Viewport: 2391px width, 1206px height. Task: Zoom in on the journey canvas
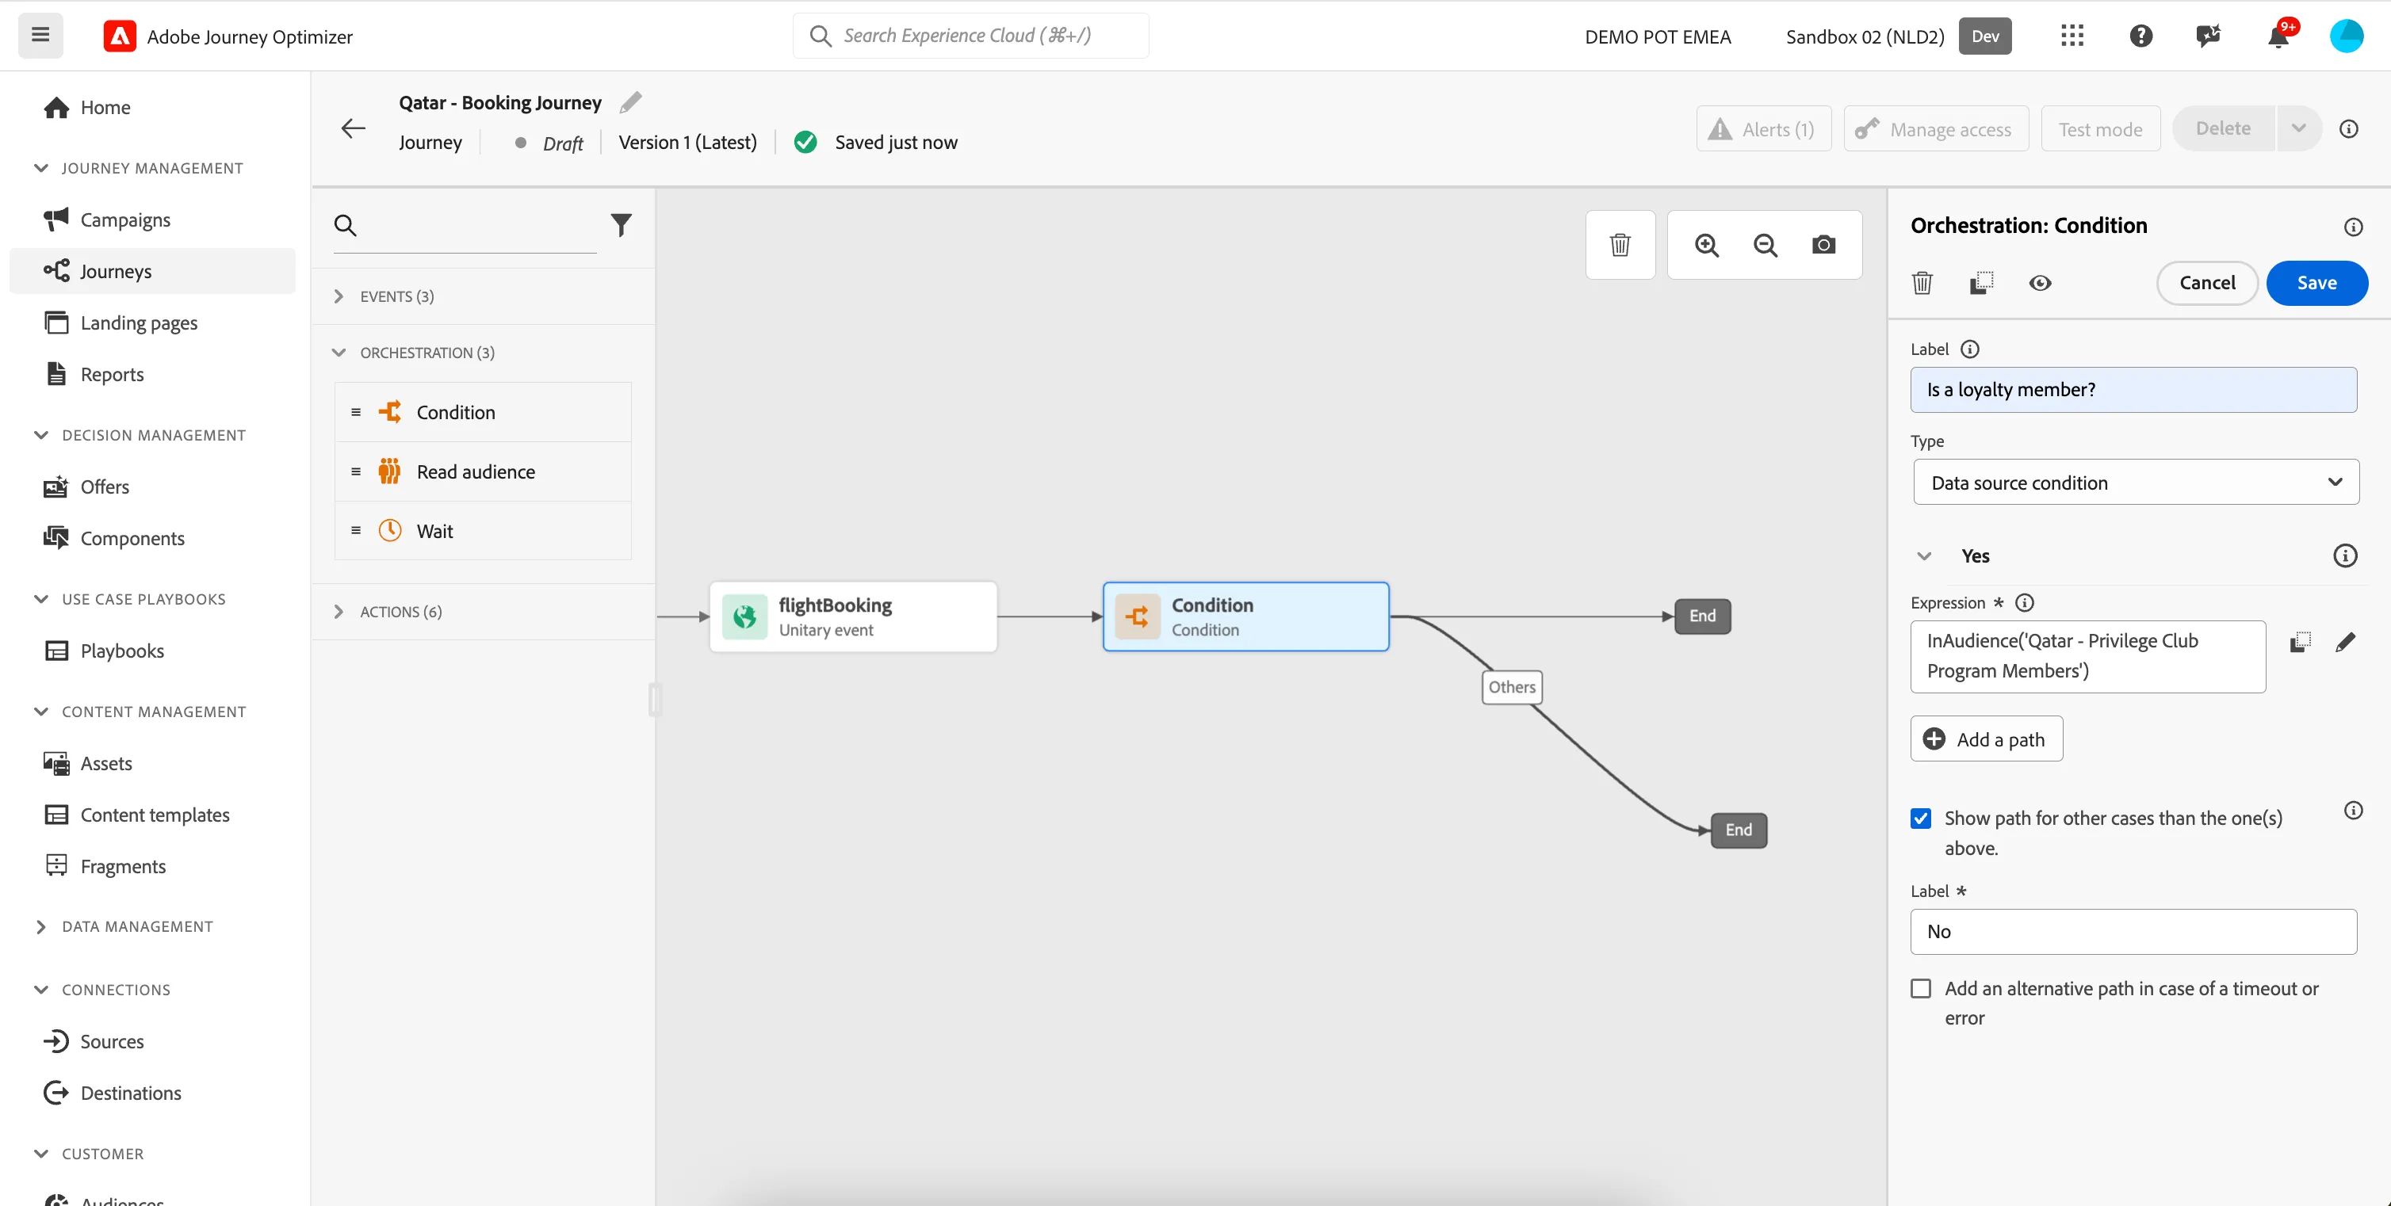(1706, 245)
